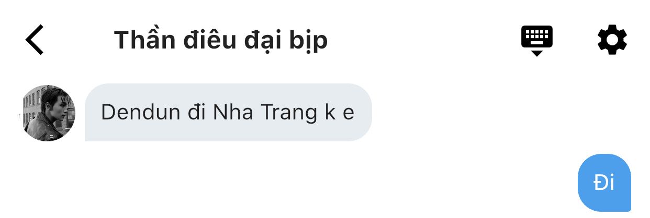Open conversation options with the cog icon
Viewport: 650px width, 218px height.
coord(612,40)
